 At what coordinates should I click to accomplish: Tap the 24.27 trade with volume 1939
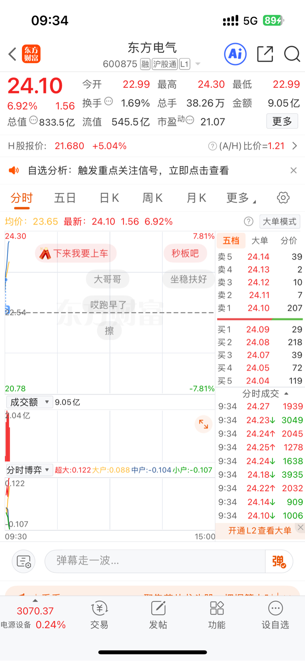(261, 407)
